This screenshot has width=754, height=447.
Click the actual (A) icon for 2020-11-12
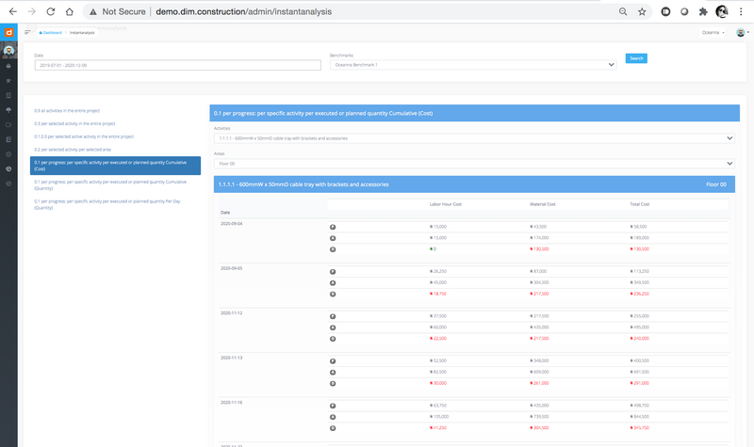point(333,327)
